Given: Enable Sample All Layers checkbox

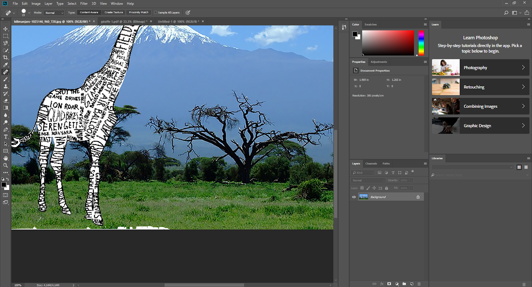Looking at the screenshot, I should click(x=155, y=13).
